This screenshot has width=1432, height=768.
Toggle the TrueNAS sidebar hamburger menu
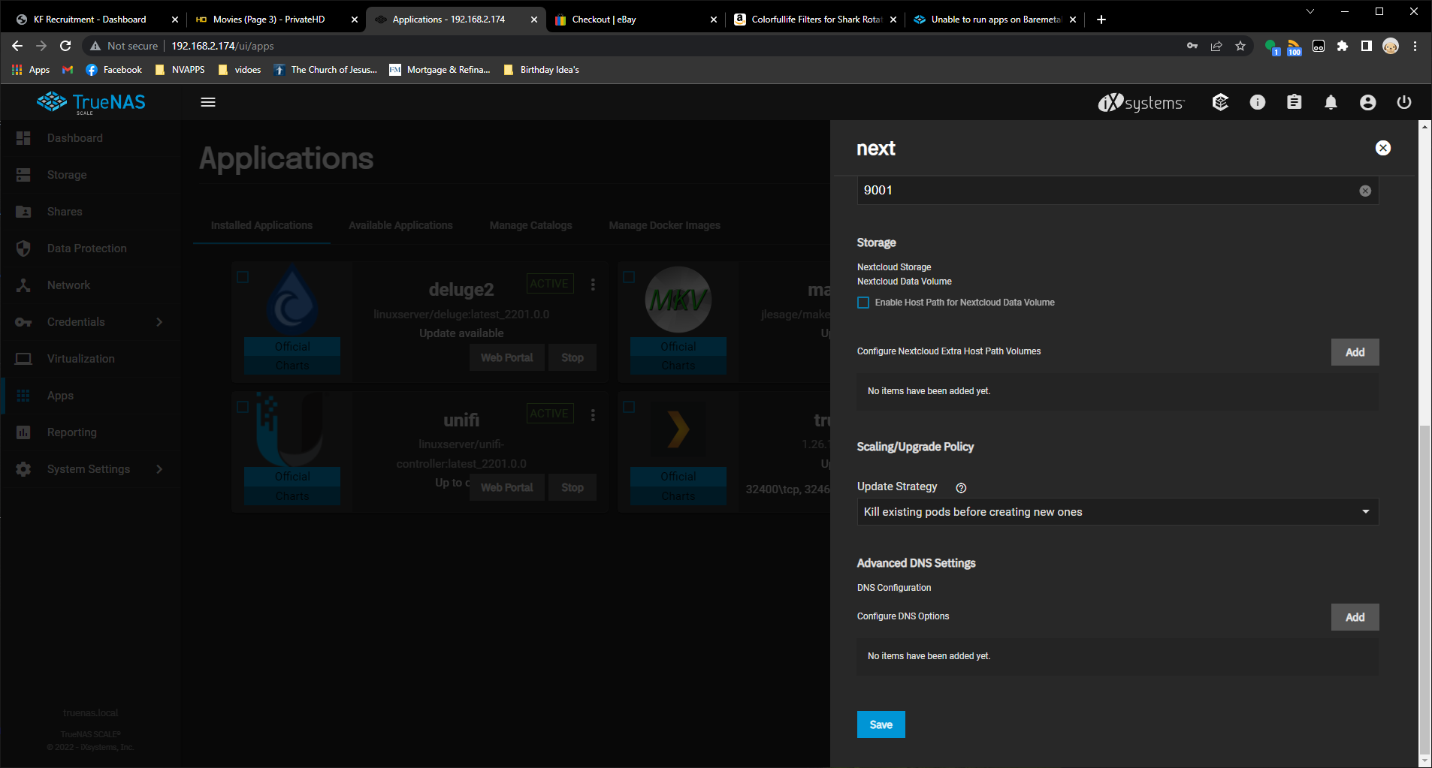click(208, 102)
